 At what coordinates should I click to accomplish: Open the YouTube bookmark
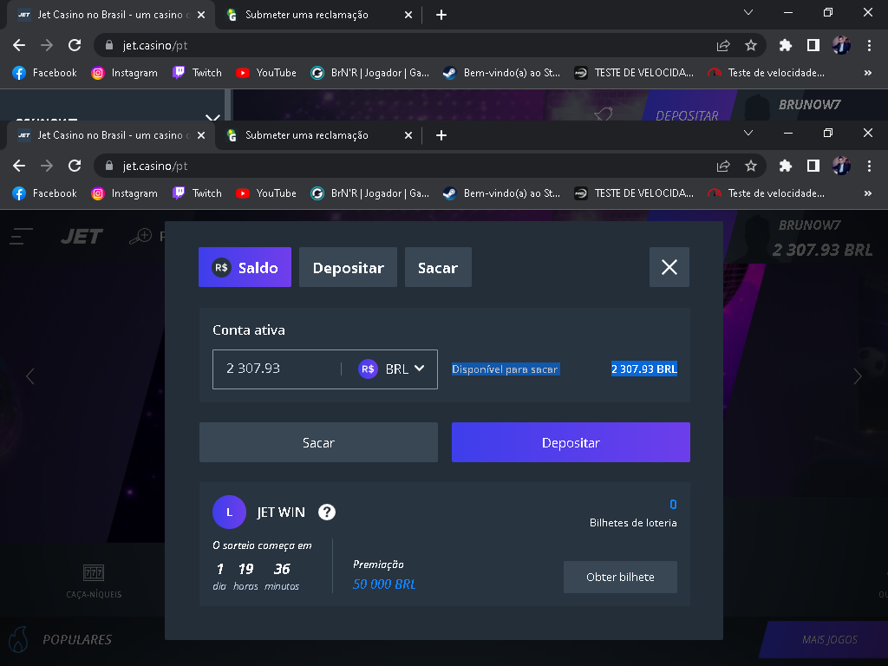click(266, 193)
